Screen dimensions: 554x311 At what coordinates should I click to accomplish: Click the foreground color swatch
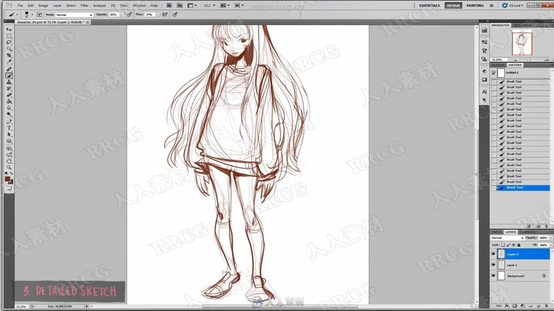[8, 179]
